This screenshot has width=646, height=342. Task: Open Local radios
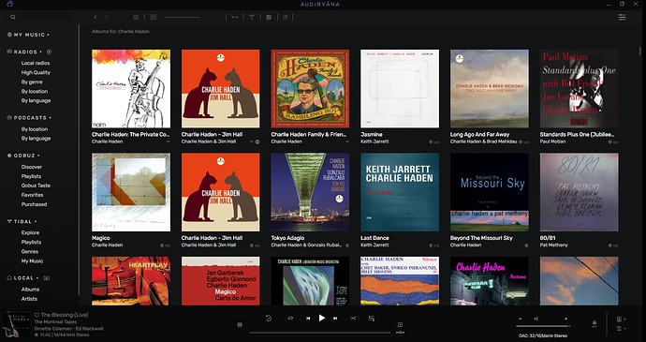pos(36,63)
